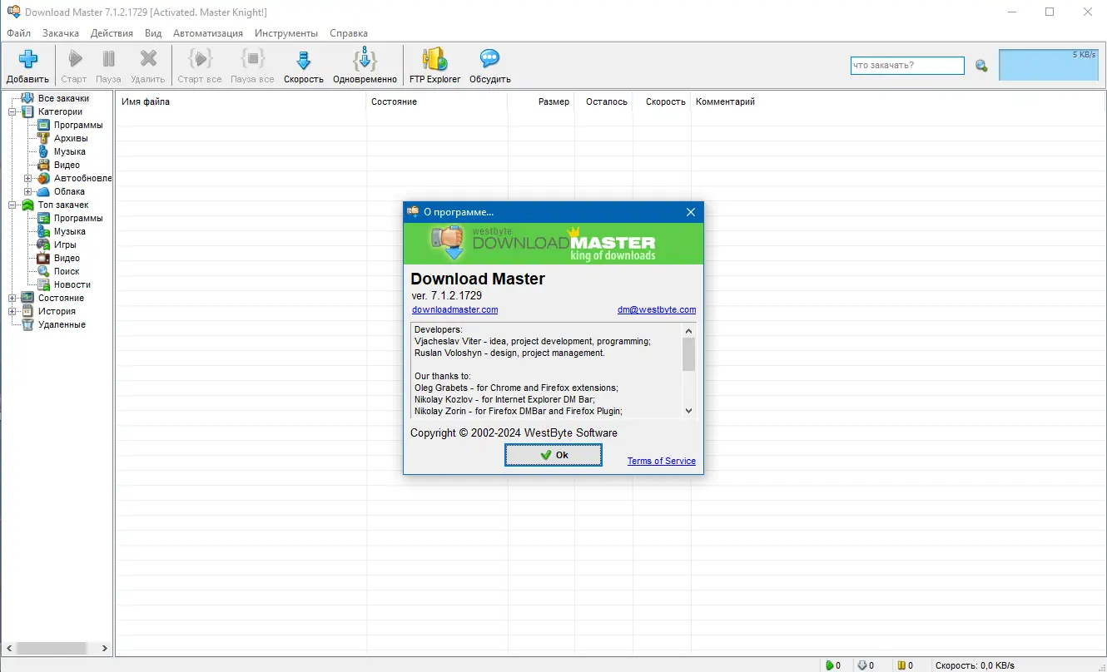
Task: Click the search magnifier icon beside search box
Action: (981, 66)
